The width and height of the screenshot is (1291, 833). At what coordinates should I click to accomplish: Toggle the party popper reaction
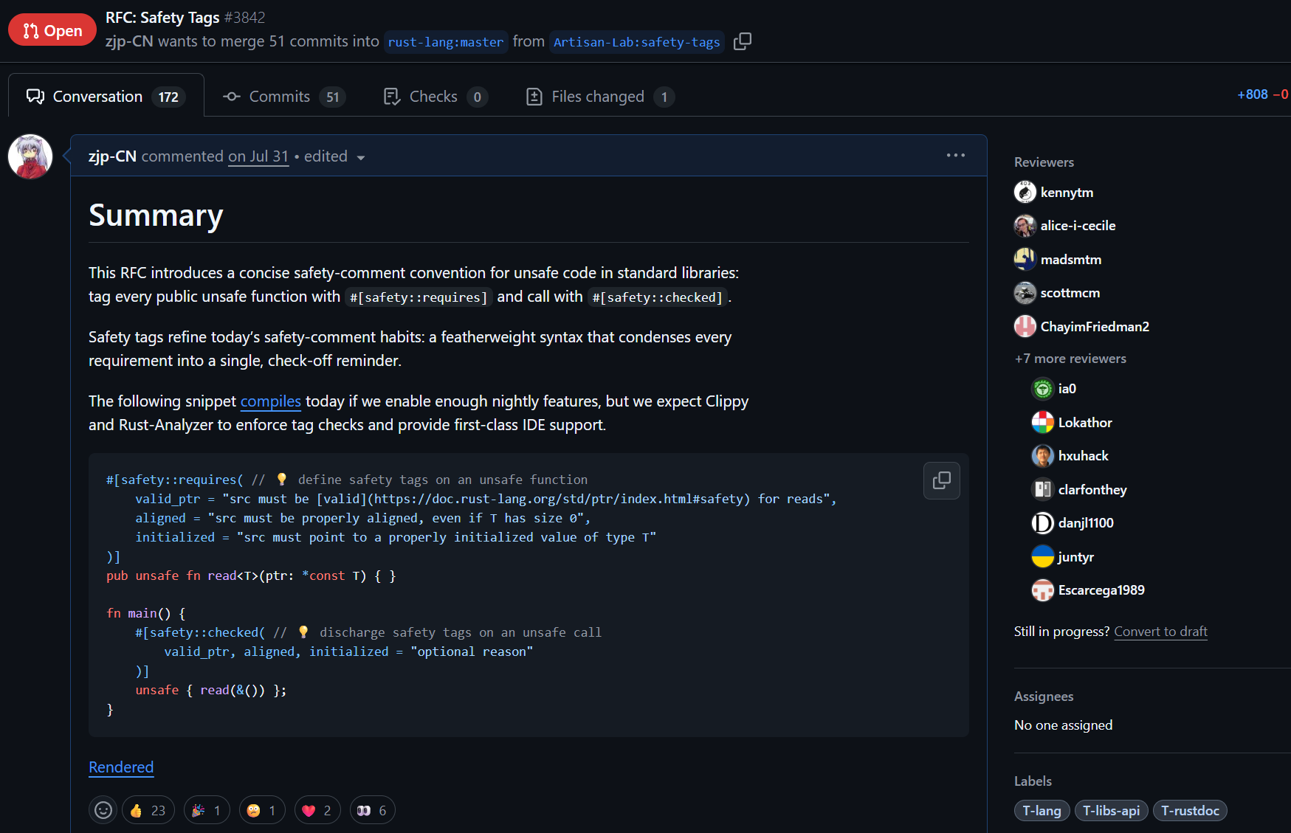point(207,810)
